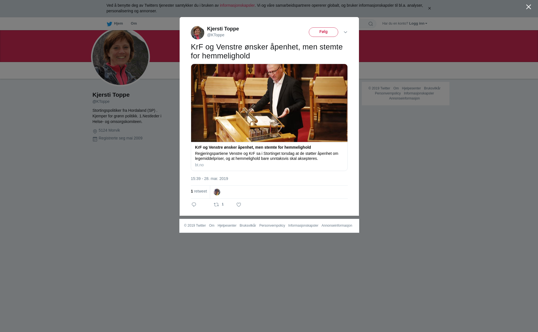Open the Om menu item in the top bar
538x332 pixels.
pyautogui.click(x=134, y=23)
